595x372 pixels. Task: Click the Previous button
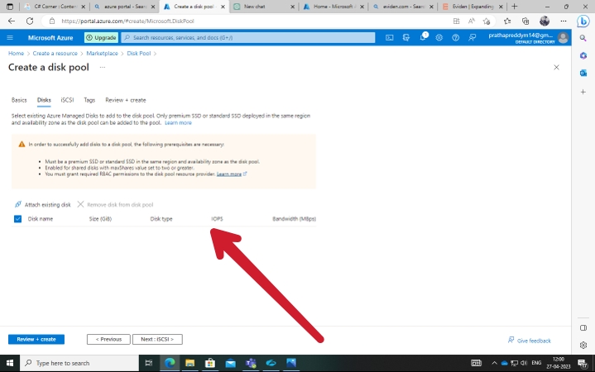pos(108,339)
